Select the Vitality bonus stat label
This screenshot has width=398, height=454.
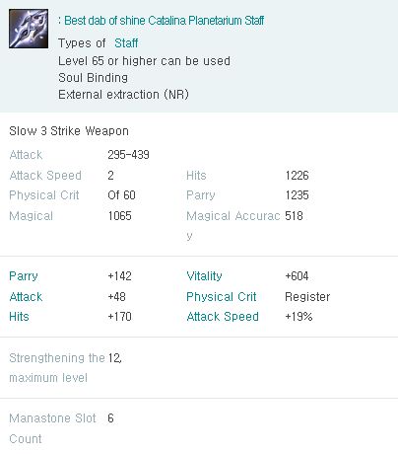click(204, 276)
